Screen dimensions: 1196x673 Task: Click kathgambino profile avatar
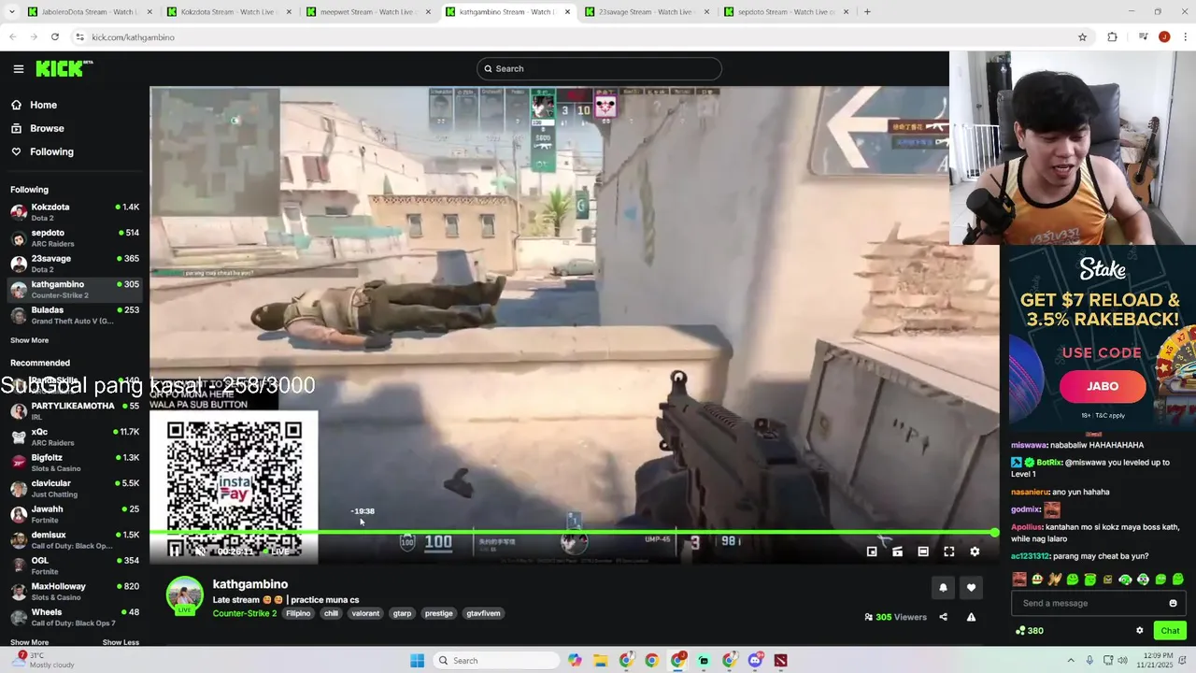click(x=184, y=595)
